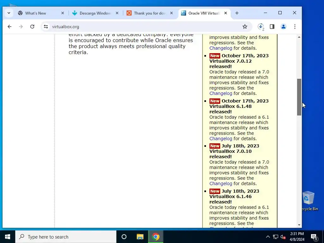This screenshot has height=243, width=324.
Task: Switch to the Thank you for downloading tab
Action: tap(150, 13)
